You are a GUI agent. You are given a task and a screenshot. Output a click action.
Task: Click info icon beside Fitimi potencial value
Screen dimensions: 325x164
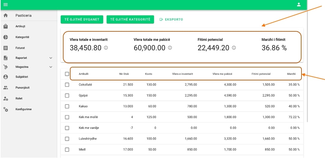tap(234, 48)
